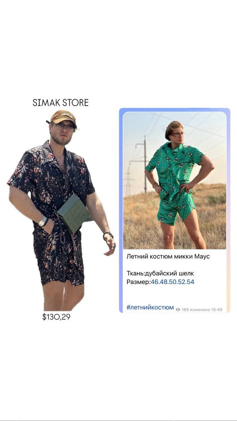This screenshot has height=421, width=237.
Task: Click the post timestamp 10:49
Action: tap(216, 310)
